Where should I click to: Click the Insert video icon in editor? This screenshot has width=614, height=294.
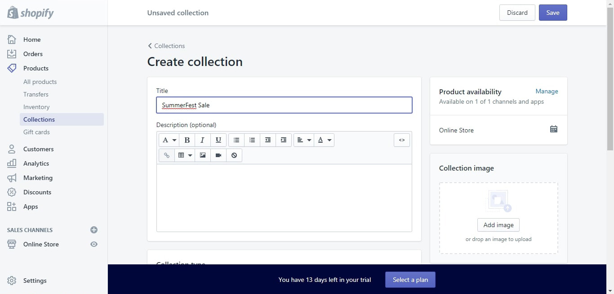pyautogui.click(x=218, y=155)
